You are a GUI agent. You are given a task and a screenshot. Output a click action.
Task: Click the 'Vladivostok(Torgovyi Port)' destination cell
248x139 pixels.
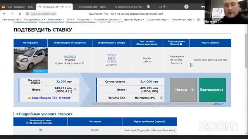[150, 131]
